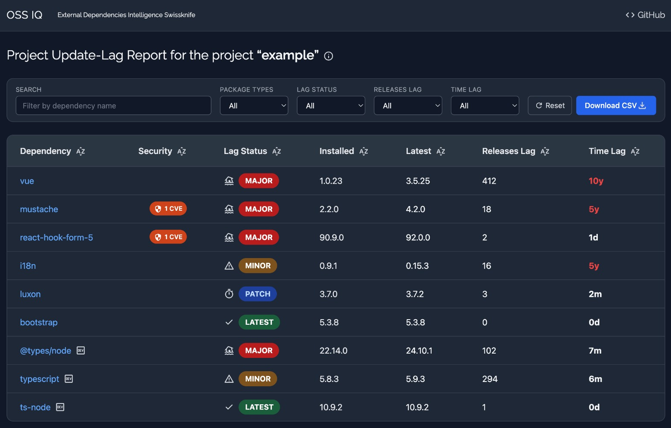This screenshot has width=671, height=428.
Task: Click the OSS IQ logo
Action: coord(24,14)
